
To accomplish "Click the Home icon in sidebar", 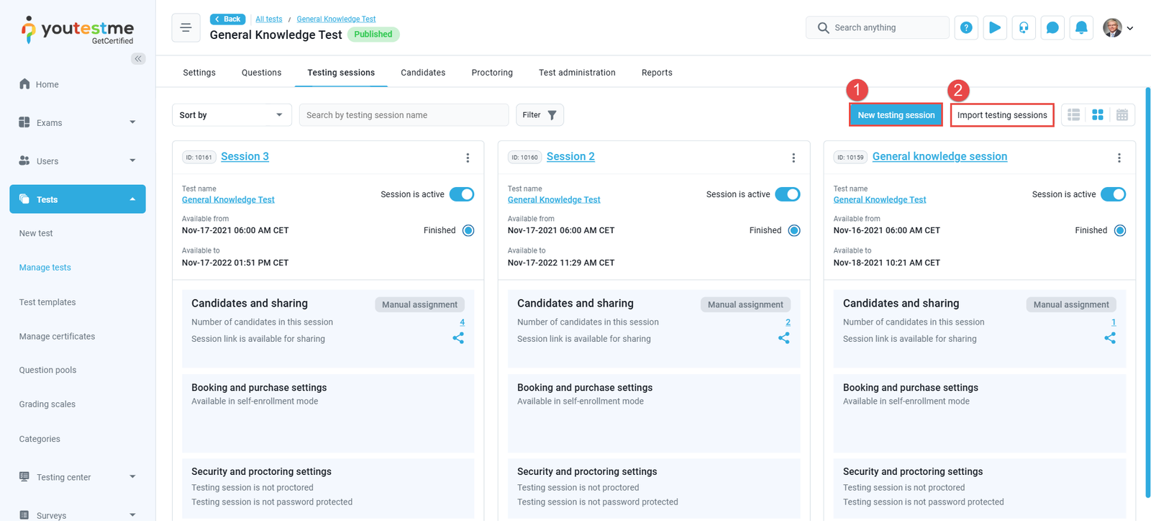I will point(24,84).
